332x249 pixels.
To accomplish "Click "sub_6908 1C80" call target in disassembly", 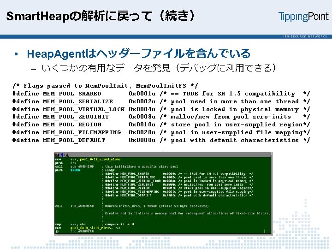I will pyautogui.click(x=82, y=166).
